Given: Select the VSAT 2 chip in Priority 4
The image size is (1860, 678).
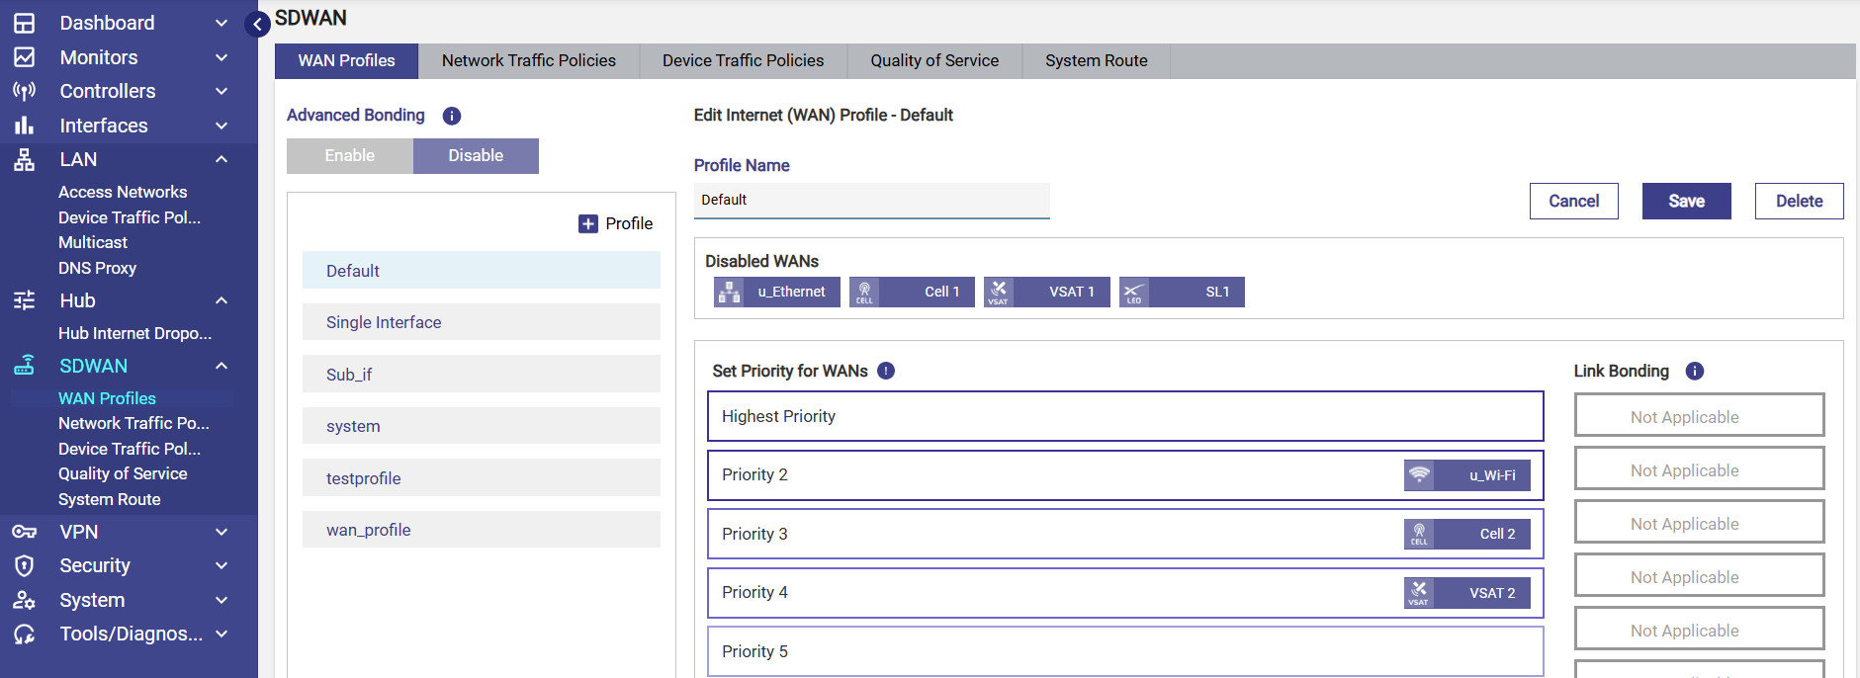Looking at the screenshot, I should (1467, 593).
